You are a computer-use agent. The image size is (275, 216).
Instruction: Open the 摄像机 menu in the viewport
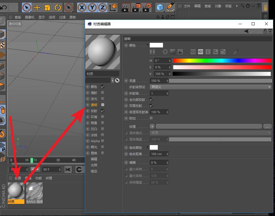click(x=29, y=17)
